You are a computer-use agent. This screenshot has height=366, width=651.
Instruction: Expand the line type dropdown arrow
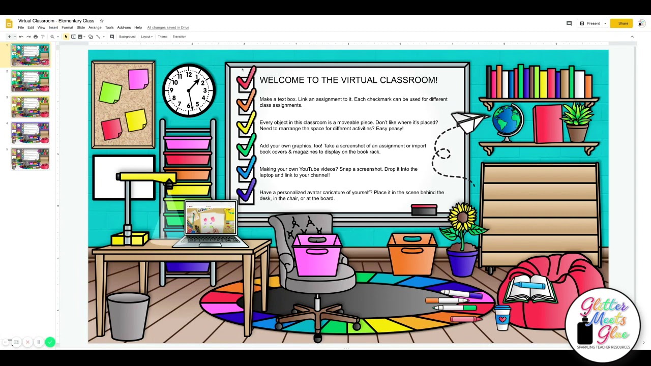coord(103,37)
